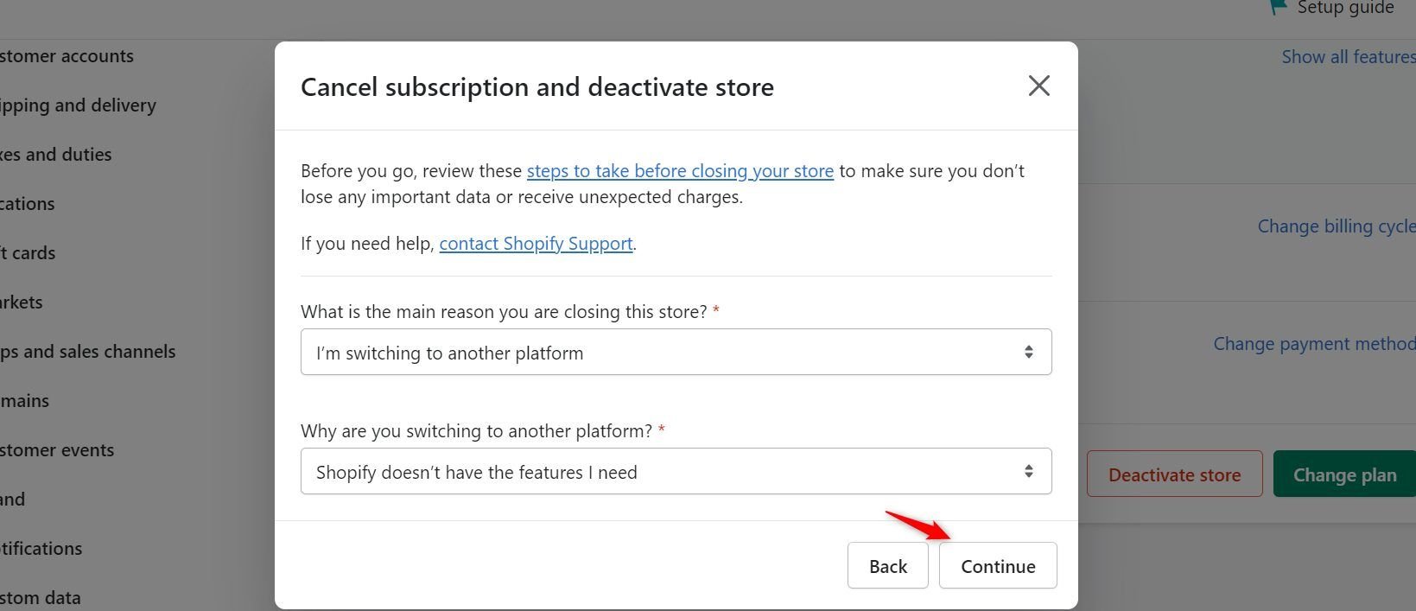The width and height of the screenshot is (1416, 611).
Task: Click the Deactivate store button
Action: 1174,474
